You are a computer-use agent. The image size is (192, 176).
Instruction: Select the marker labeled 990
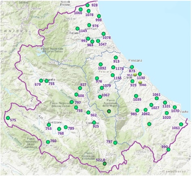tap(169, 150)
